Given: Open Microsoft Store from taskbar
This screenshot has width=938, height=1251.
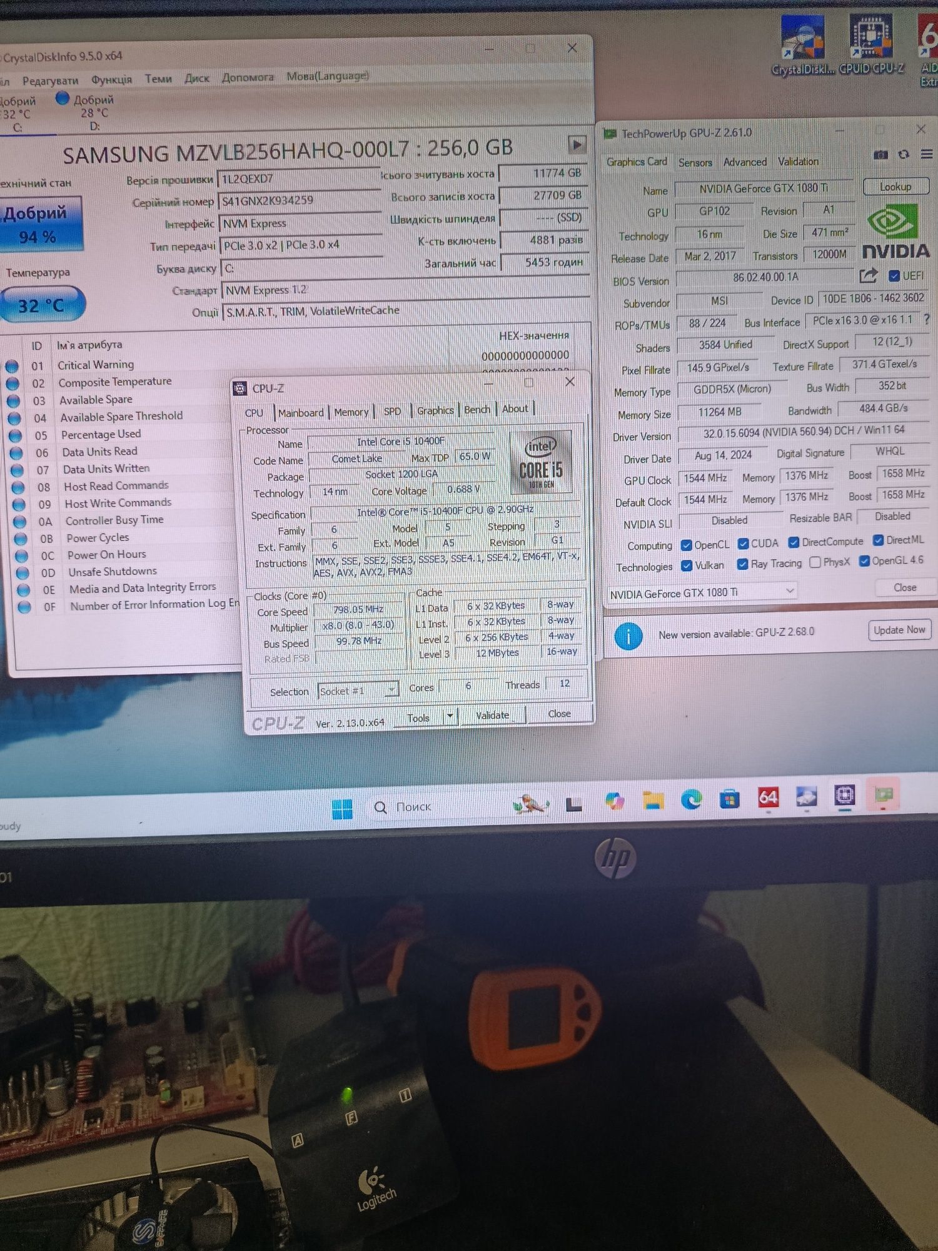Looking at the screenshot, I should pos(729,799).
